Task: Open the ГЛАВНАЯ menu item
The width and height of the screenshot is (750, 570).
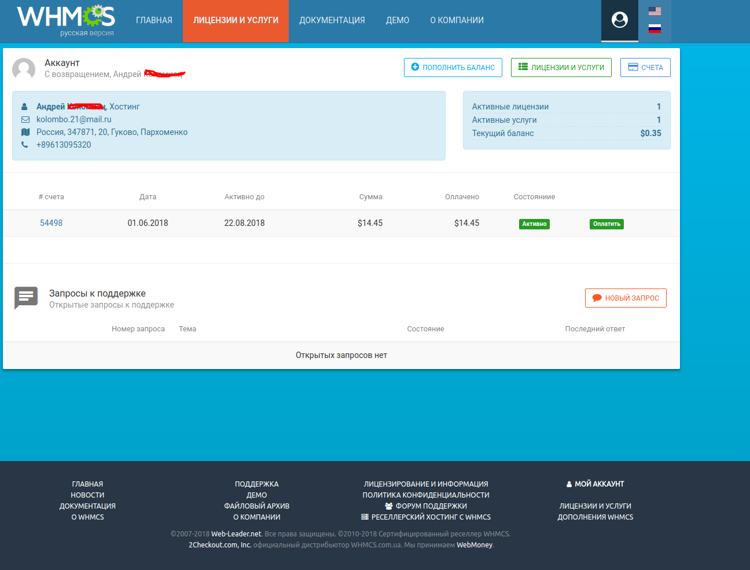Action: 154,20
